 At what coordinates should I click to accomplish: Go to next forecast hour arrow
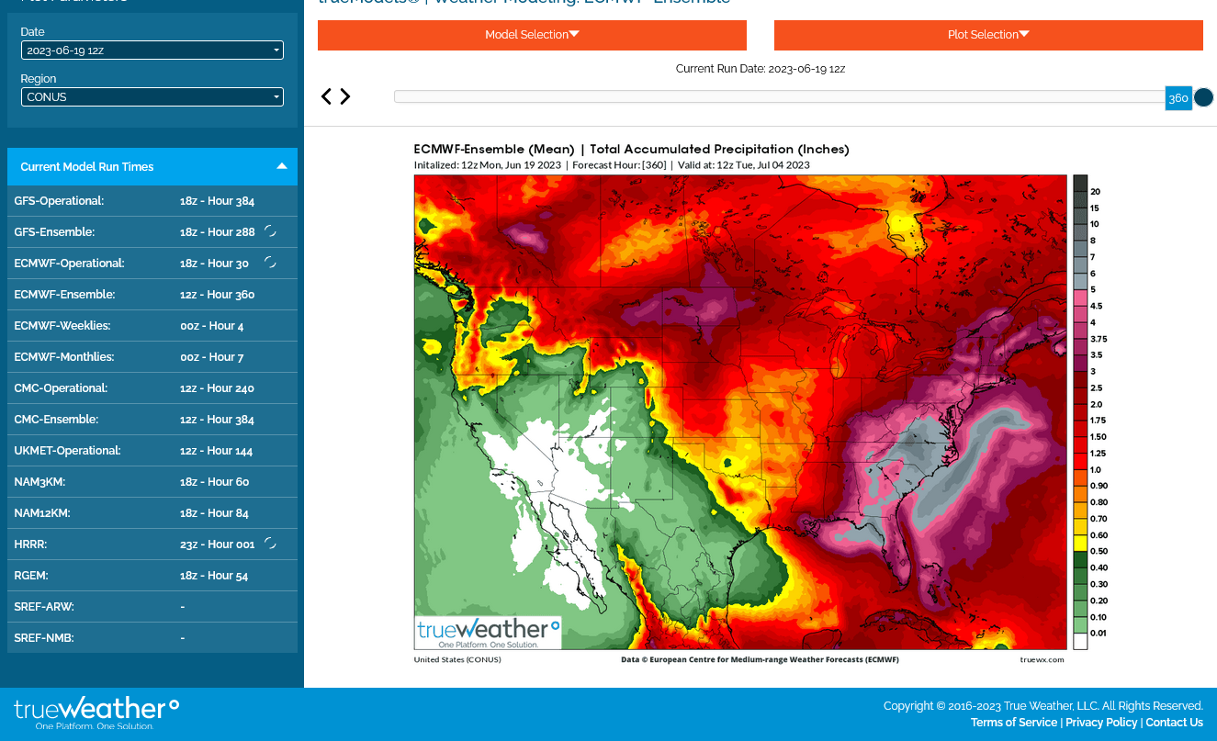coord(345,96)
